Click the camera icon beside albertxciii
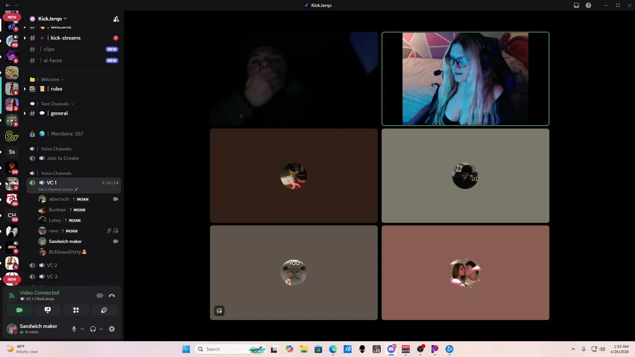The height and width of the screenshot is (357, 635). (x=116, y=199)
